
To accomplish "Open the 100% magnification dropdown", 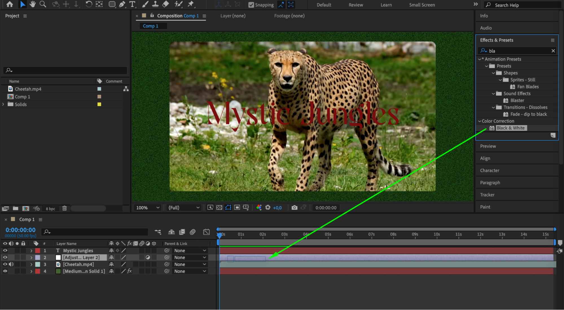I will 148,208.
